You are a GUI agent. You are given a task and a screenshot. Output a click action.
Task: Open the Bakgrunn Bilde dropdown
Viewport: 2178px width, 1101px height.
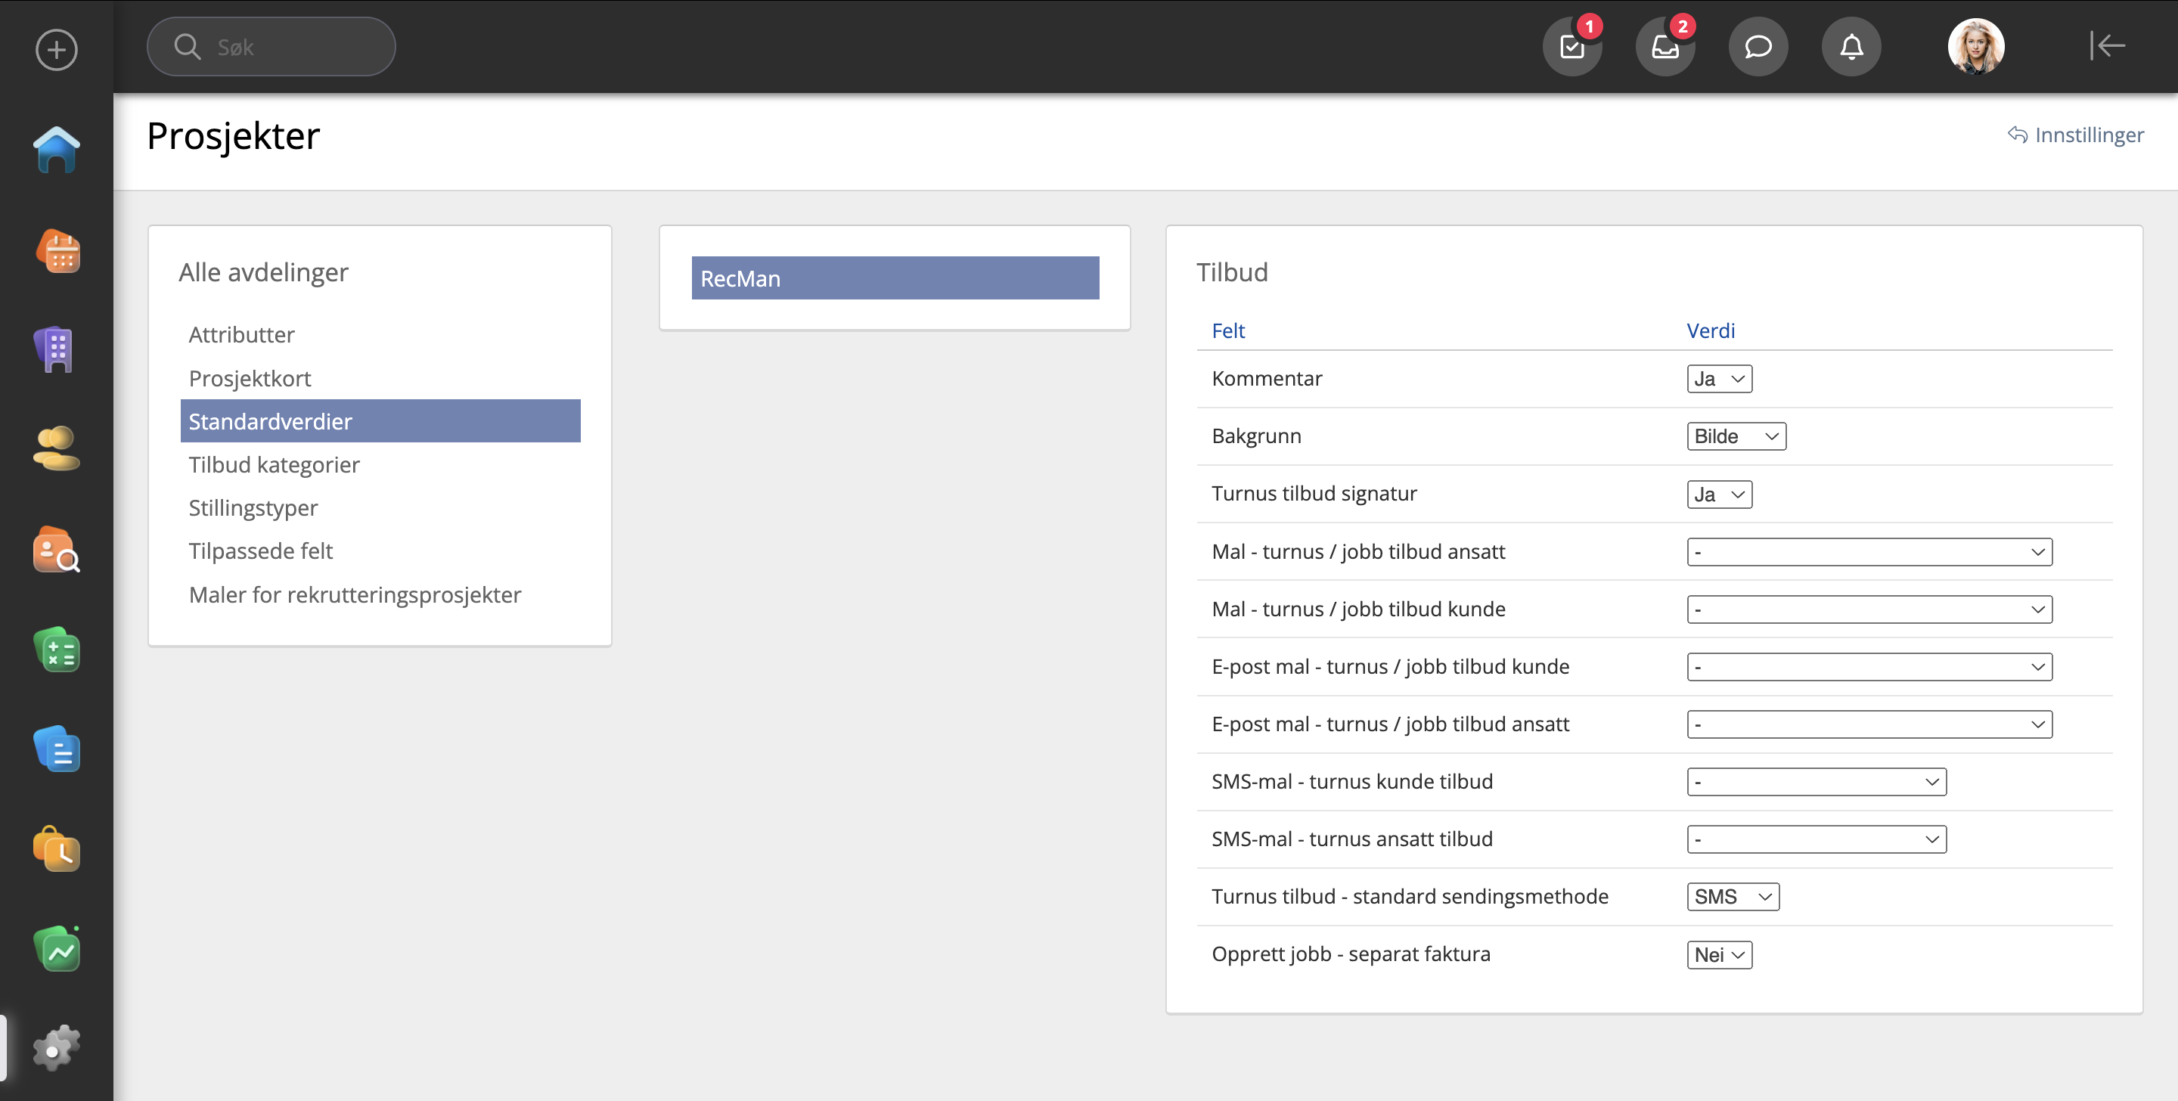click(x=1736, y=436)
